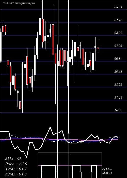Click the 57.43 price axis label

pyautogui.click(x=118, y=97)
